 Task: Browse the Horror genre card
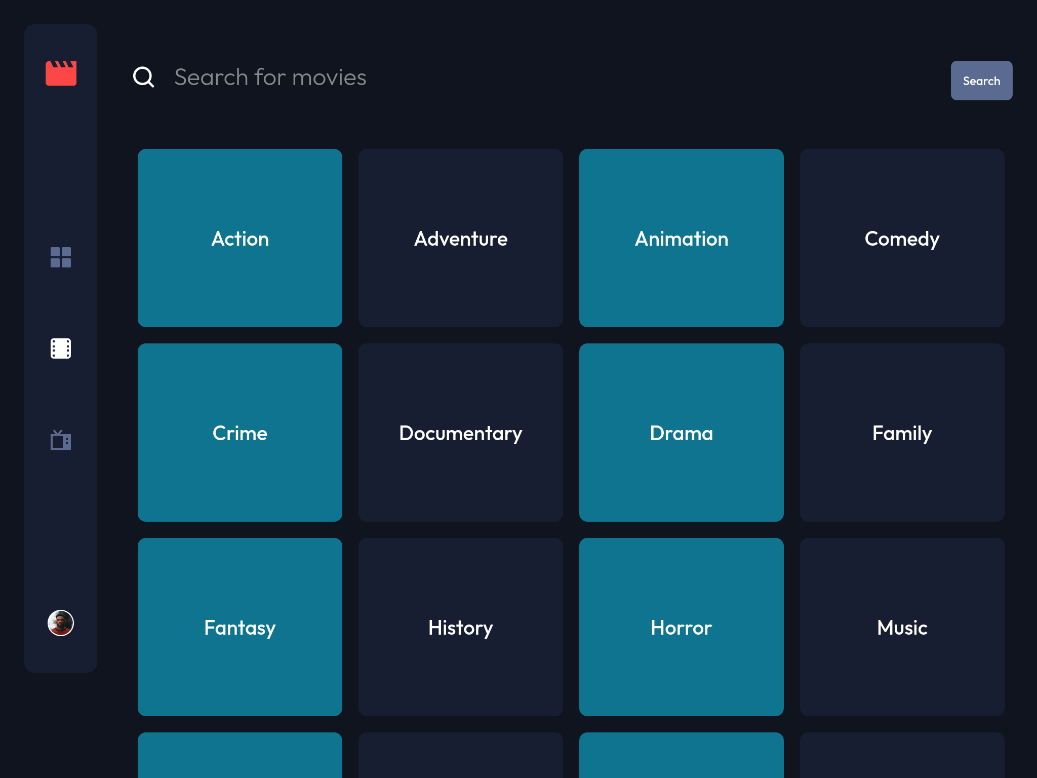pyautogui.click(x=682, y=627)
